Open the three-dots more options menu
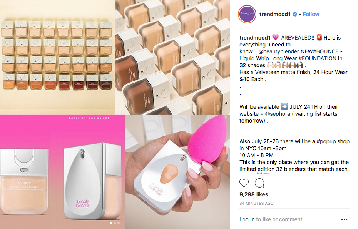The height and width of the screenshot is (229, 358). (344, 219)
